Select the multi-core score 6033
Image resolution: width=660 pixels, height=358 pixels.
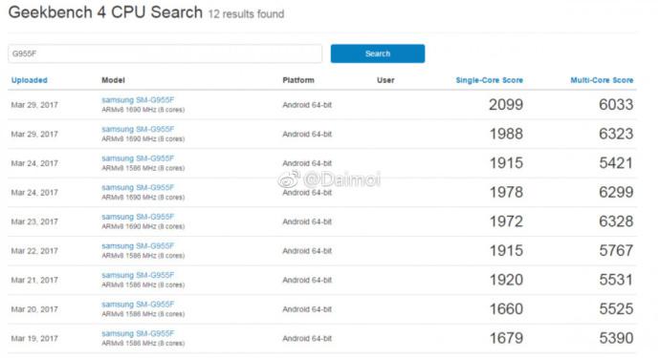[616, 105]
